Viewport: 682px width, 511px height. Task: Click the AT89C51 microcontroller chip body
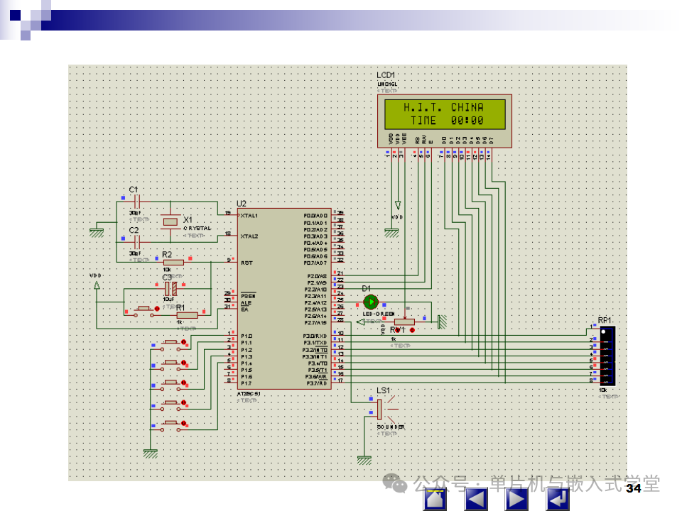tap(284, 299)
